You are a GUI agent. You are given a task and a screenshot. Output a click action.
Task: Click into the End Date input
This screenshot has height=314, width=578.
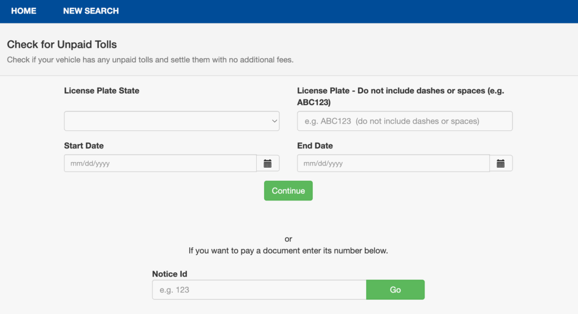(x=393, y=163)
